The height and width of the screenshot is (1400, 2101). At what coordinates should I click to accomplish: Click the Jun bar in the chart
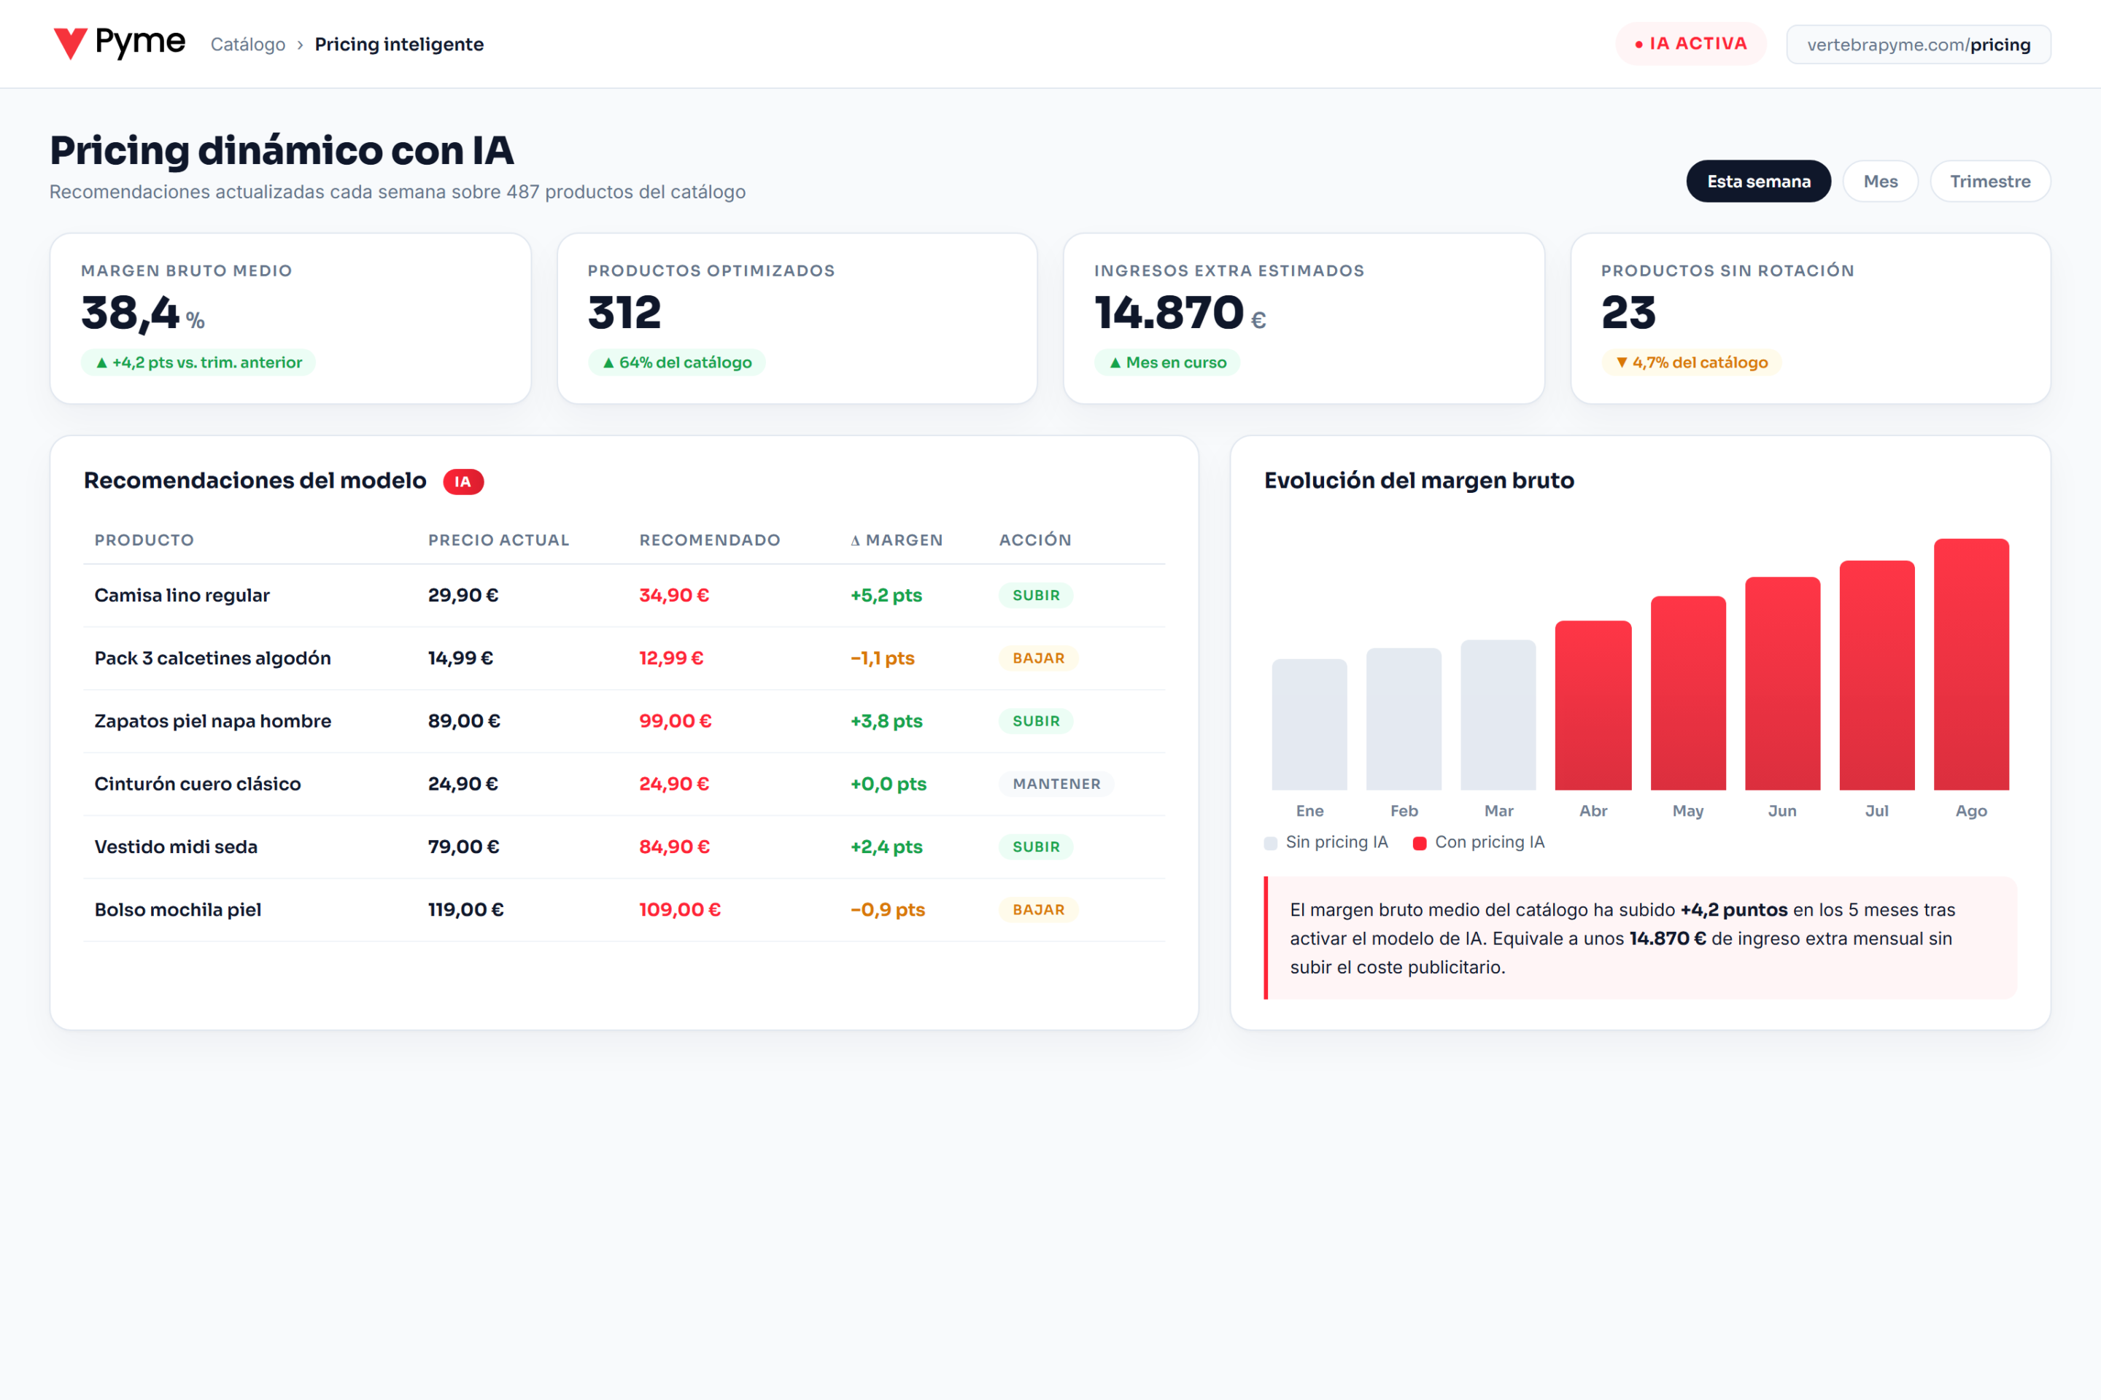pos(1782,684)
